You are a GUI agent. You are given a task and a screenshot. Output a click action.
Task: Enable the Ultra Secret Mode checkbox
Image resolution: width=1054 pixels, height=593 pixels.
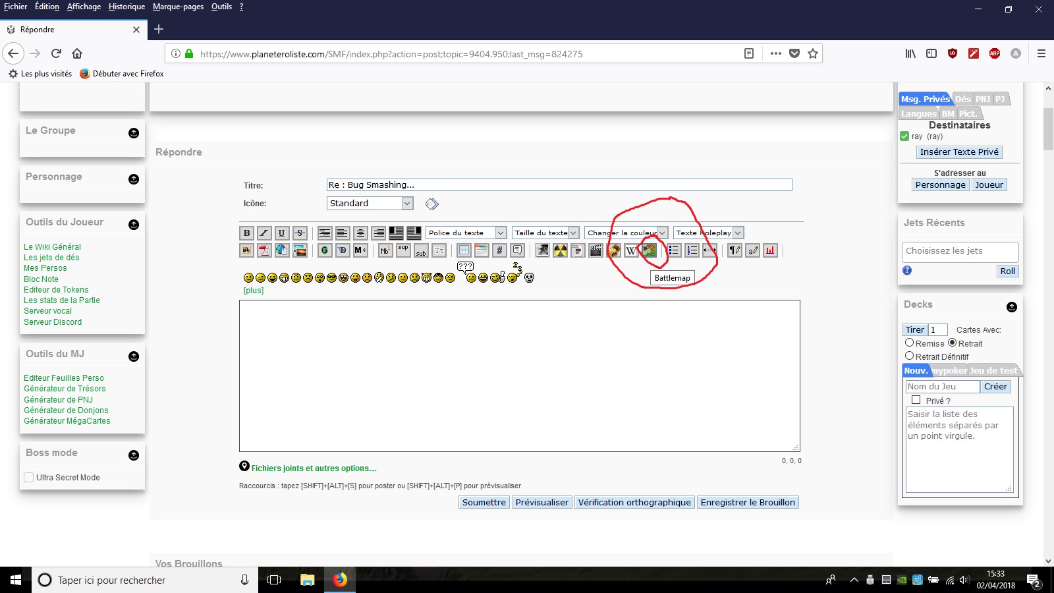[29, 478]
